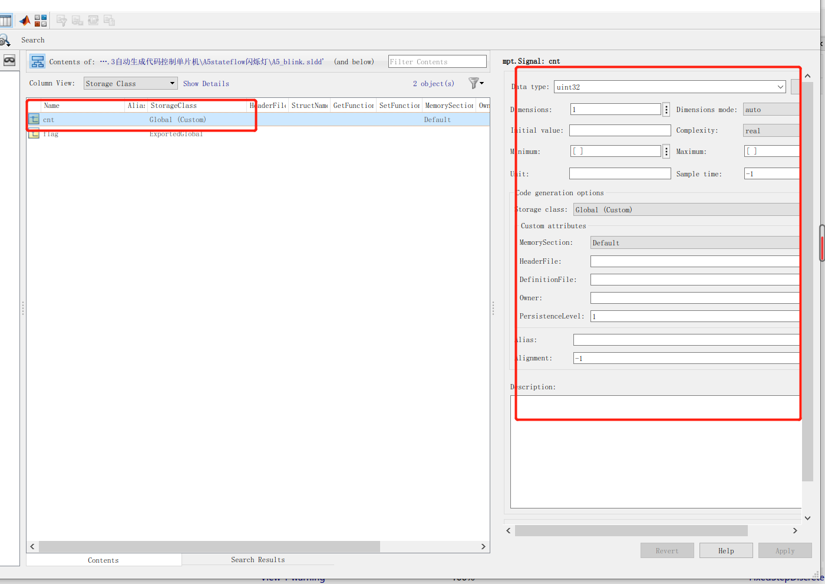Viewport: 825px width, 584px height.
Task: Click the cnt signal object icon
Action: click(34, 120)
